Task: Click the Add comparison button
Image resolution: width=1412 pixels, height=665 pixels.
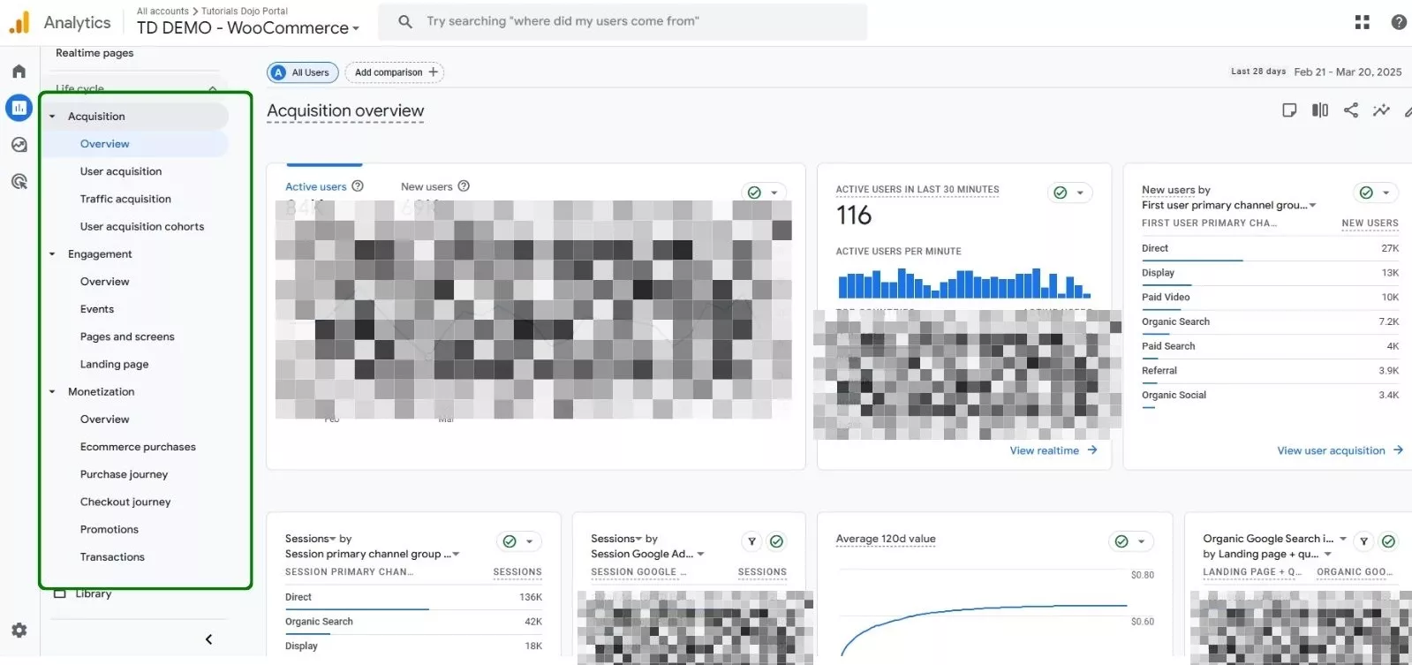Action: (x=395, y=72)
